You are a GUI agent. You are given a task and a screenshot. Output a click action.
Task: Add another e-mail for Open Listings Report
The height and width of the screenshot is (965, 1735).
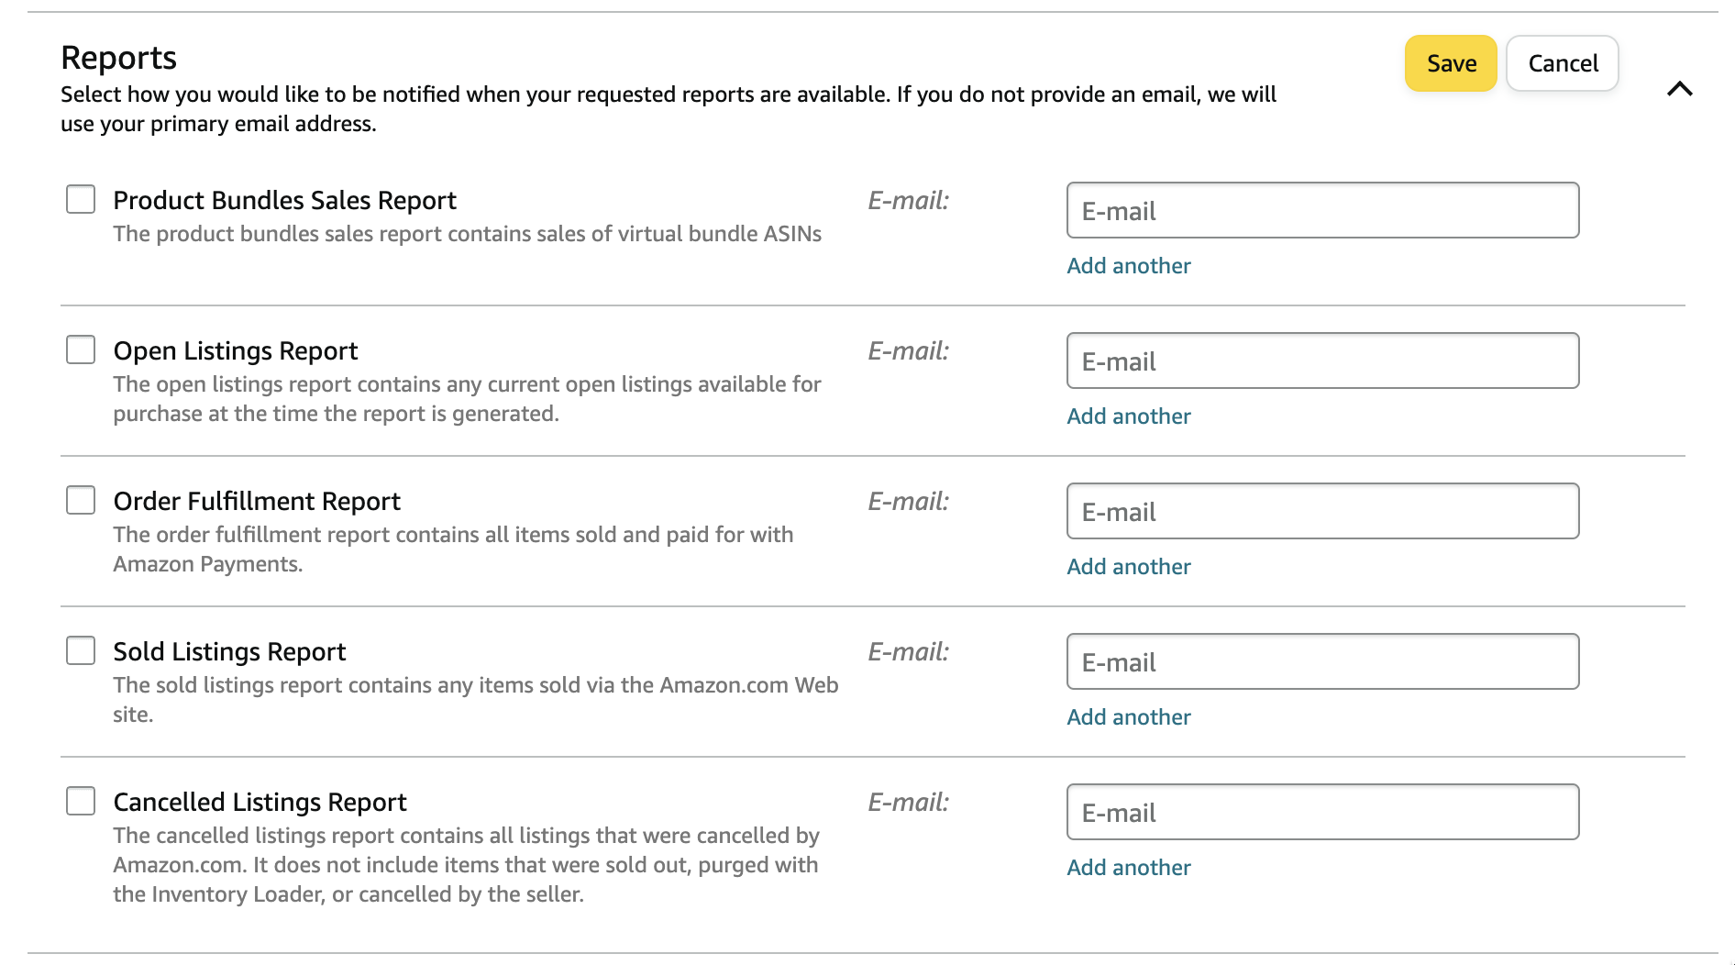tap(1128, 416)
